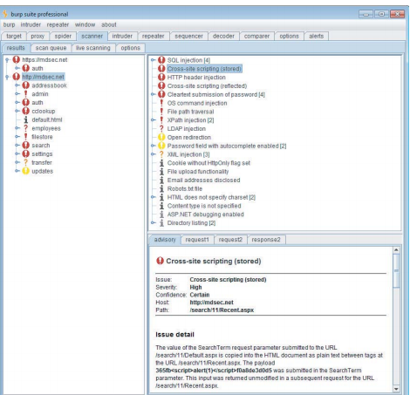This screenshot has height=395, width=410.
Task: Expand the filestore folder node
Action: tap(17, 137)
